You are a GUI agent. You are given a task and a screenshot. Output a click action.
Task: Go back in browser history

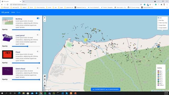click(2, 4)
